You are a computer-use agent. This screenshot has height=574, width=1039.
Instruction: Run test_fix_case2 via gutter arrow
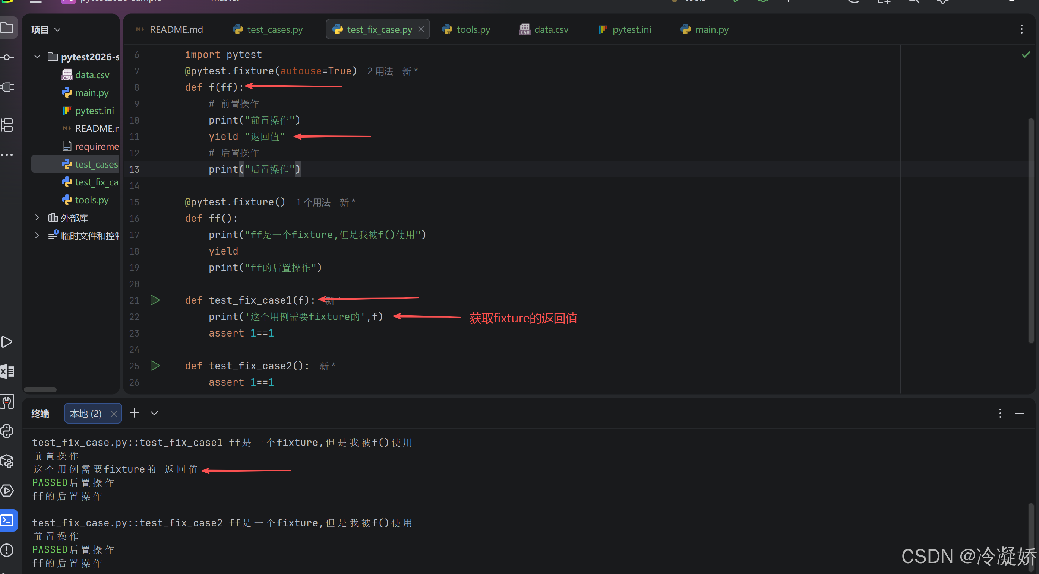[x=155, y=366]
